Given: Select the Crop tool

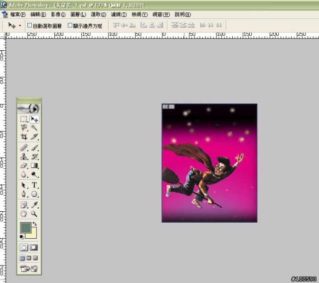Looking at the screenshot, I should tap(24, 137).
